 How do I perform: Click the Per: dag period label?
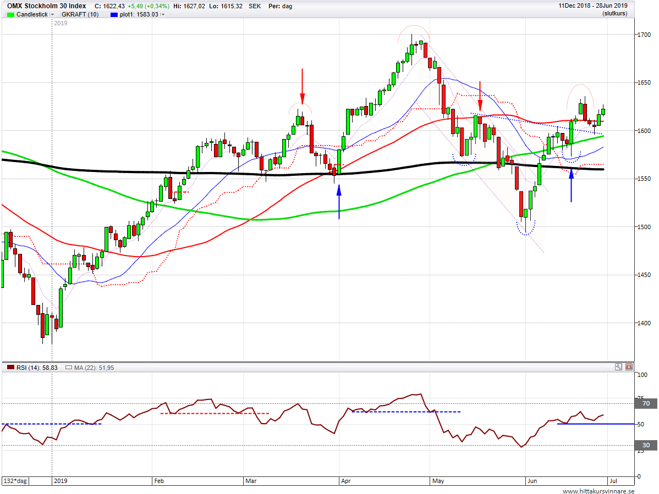[x=281, y=6]
